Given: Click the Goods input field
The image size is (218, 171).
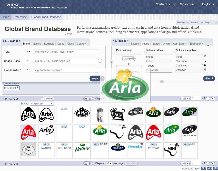Looking at the screenshot, I should pyautogui.click(x=66, y=70).
